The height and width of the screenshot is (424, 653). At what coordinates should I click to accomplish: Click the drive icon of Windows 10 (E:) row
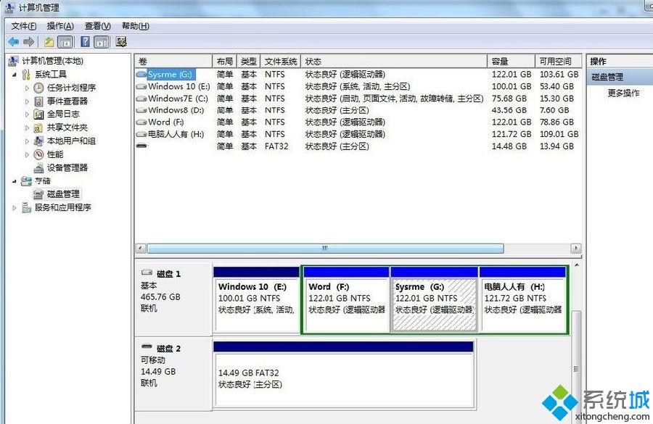(x=141, y=86)
